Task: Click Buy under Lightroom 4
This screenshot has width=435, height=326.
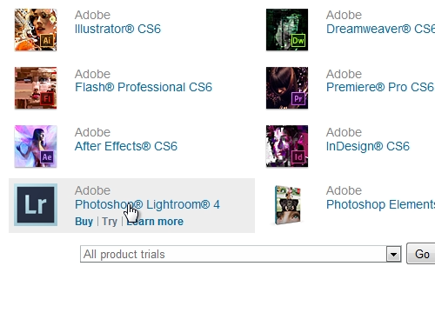Action: coord(84,222)
